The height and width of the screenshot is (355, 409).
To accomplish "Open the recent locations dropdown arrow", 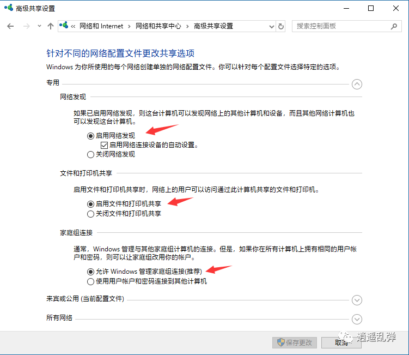I will click(39, 26).
